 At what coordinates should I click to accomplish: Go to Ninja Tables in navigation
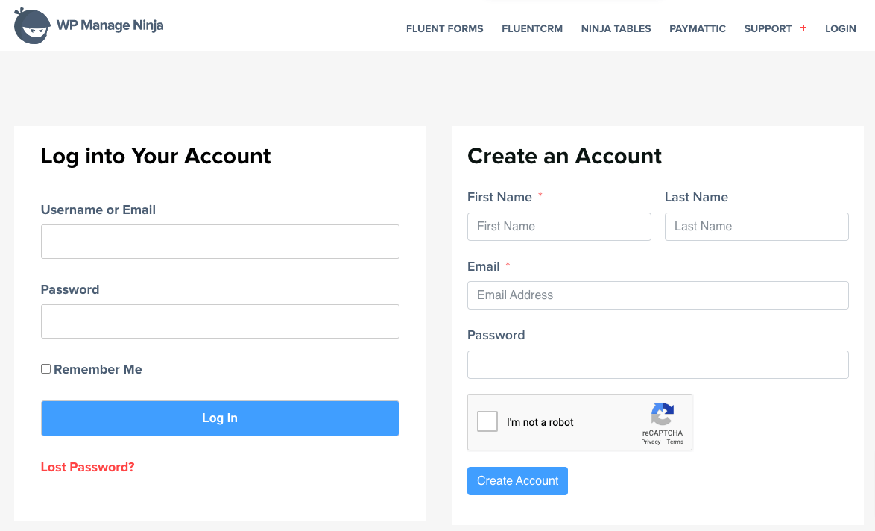(616, 29)
